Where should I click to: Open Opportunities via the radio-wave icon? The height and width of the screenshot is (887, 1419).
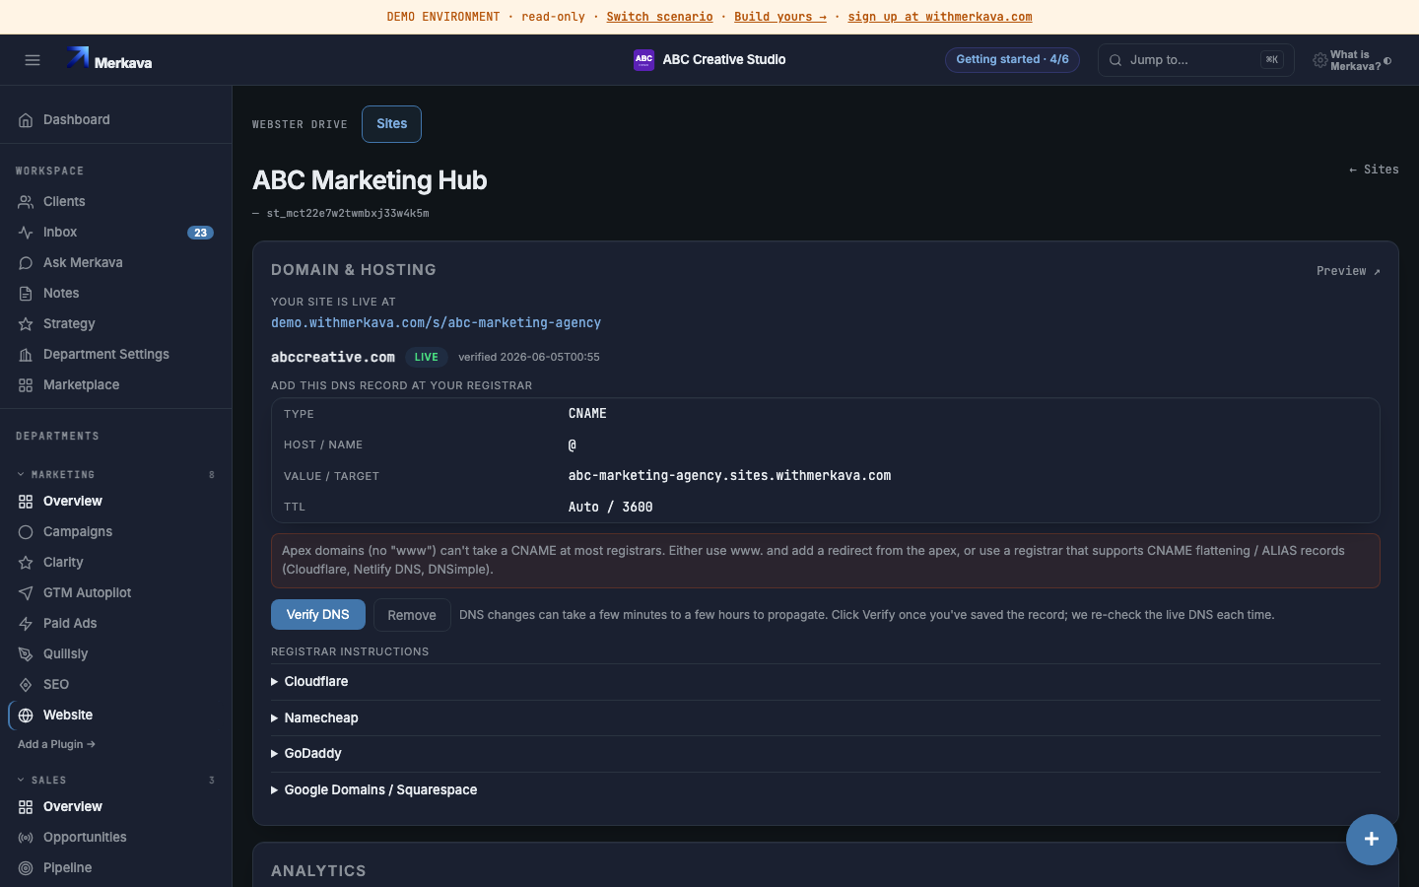coord(26,838)
